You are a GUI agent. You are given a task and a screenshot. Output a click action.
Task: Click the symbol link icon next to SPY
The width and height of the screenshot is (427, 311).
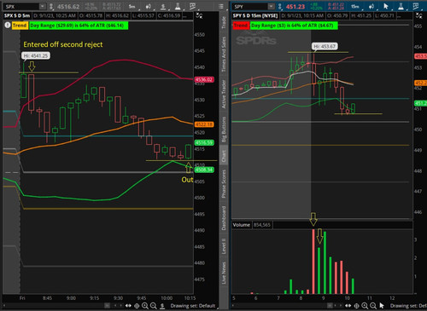click(x=280, y=6)
